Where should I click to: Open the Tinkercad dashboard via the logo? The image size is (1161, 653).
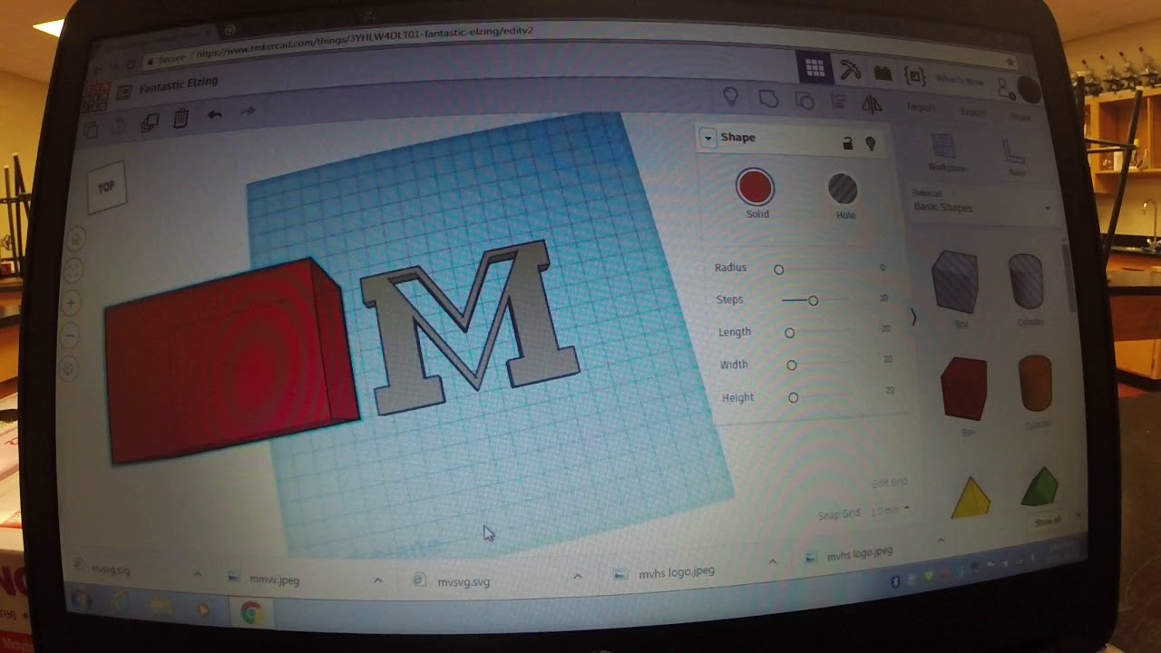click(96, 96)
